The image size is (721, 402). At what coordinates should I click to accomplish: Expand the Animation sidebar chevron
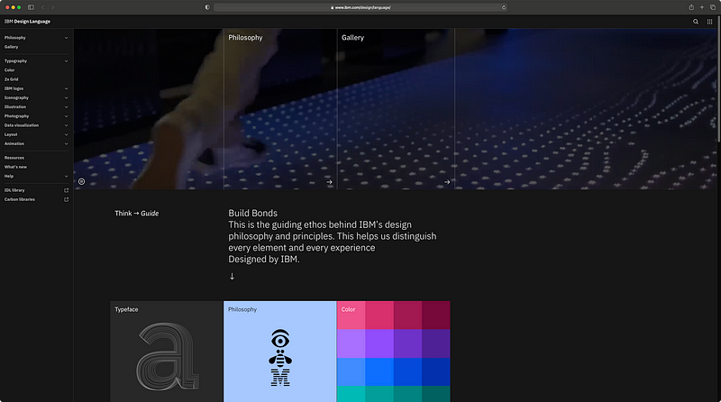coord(66,144)
